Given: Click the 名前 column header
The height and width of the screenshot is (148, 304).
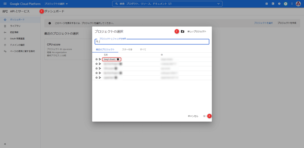Looking at the screenshot, I should pos(106,55).
